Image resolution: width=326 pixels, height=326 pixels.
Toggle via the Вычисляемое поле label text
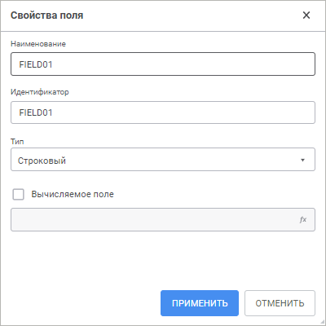click(73, 194)
